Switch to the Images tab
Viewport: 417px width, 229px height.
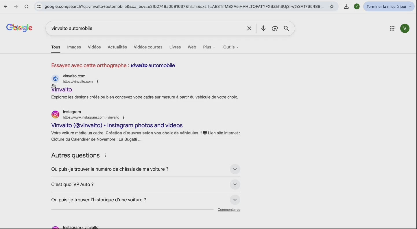(74, 47)
